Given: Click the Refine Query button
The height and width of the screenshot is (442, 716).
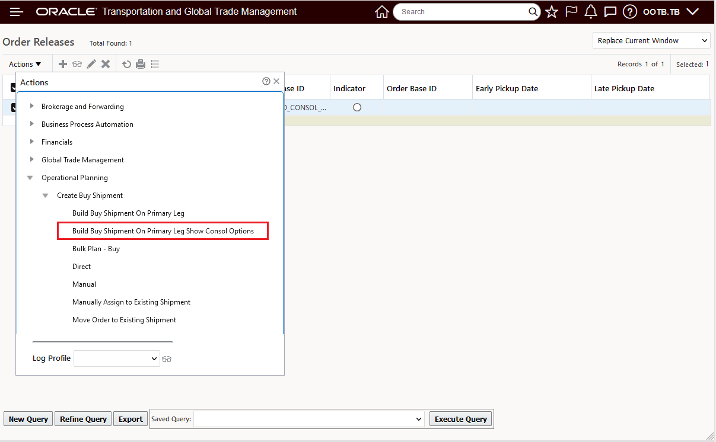Looking at the screenshot, I should point(83,419).
